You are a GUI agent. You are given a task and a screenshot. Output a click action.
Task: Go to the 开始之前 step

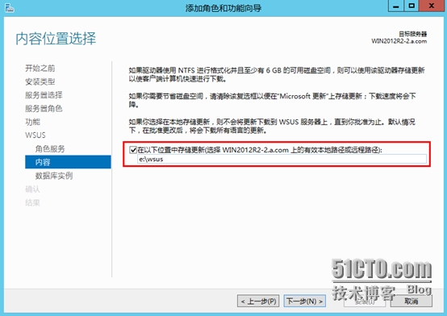[x=40, y=68]
